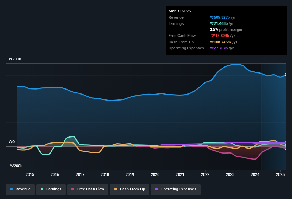Screen dimensions: 292x199
Task: Click the Mar 31 2025 tooltip header
Action: tap(180, 11)
